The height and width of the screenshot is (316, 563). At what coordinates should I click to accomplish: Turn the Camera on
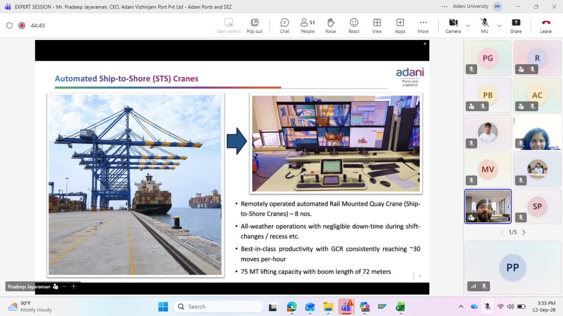pos(453,25)
